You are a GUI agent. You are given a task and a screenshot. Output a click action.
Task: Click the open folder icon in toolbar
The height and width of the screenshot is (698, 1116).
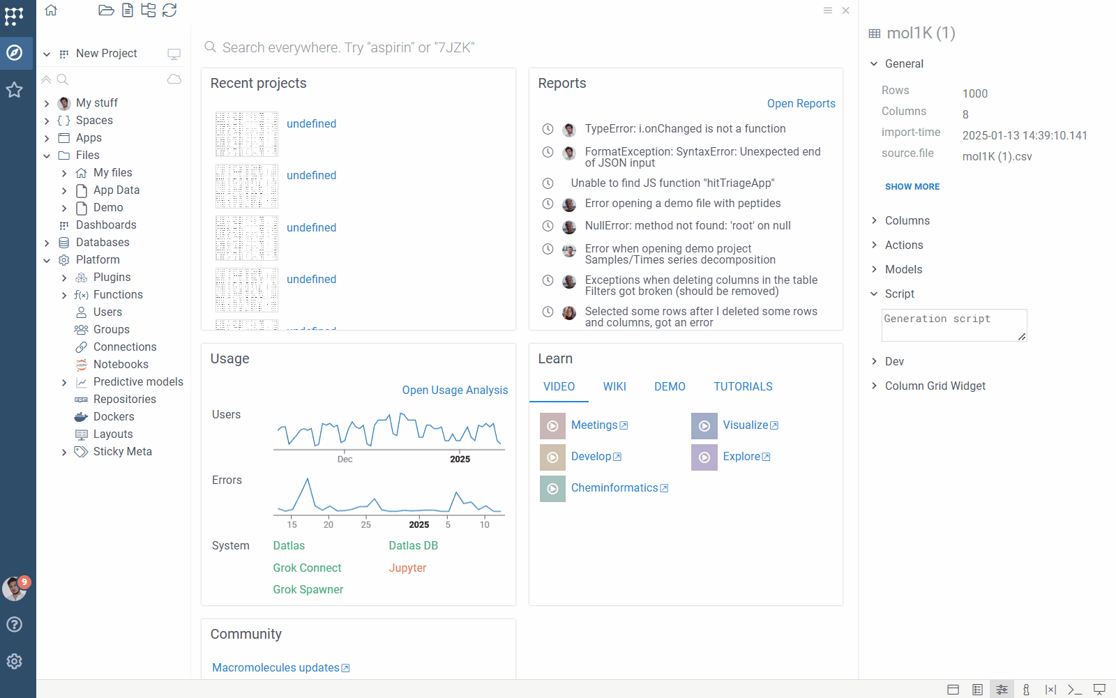106,10
